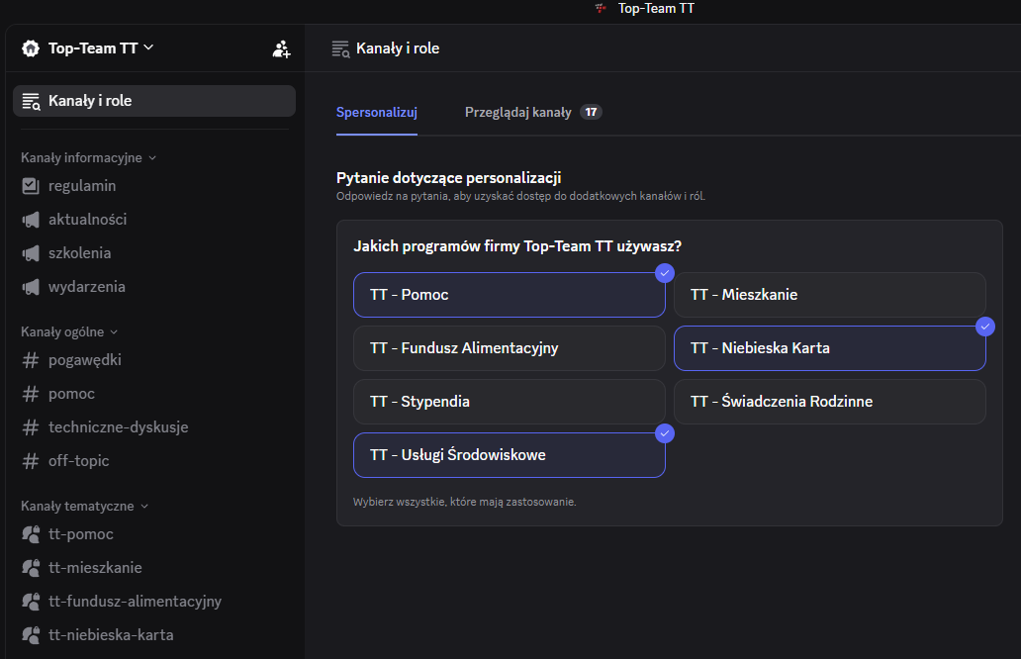Viewport: 1021px width, 659px height.
Task: Select the TT - Mieszkanie option
Action: (x=829, y=295)
